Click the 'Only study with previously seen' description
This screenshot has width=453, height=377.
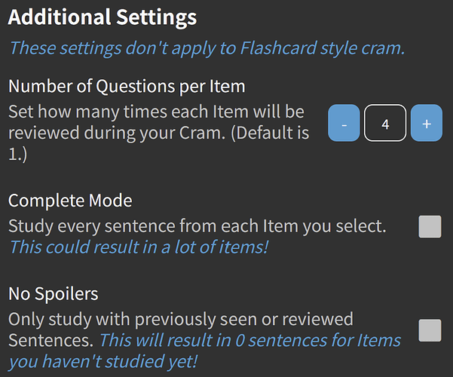[181, 319]
